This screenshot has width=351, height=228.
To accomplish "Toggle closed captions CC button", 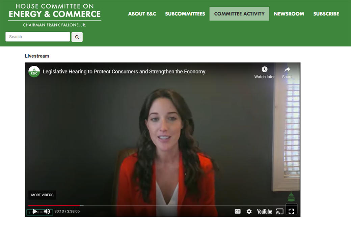I will (238, 211).
